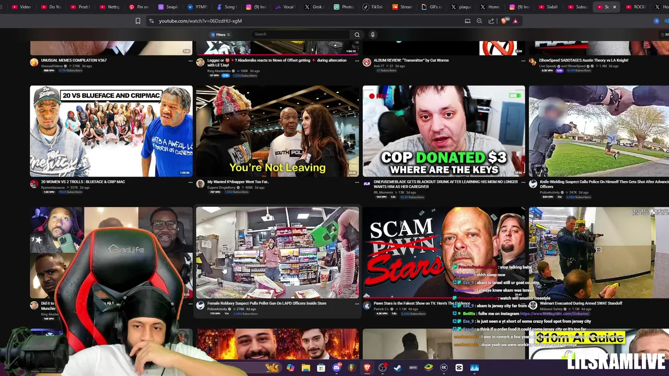Open CapCut from the taskbar

[x=459, y=368]
